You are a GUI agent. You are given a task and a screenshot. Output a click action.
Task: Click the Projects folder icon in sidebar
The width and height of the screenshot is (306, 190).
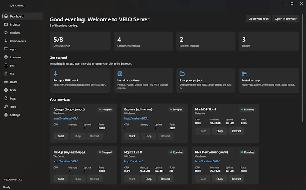pos(6,24)
